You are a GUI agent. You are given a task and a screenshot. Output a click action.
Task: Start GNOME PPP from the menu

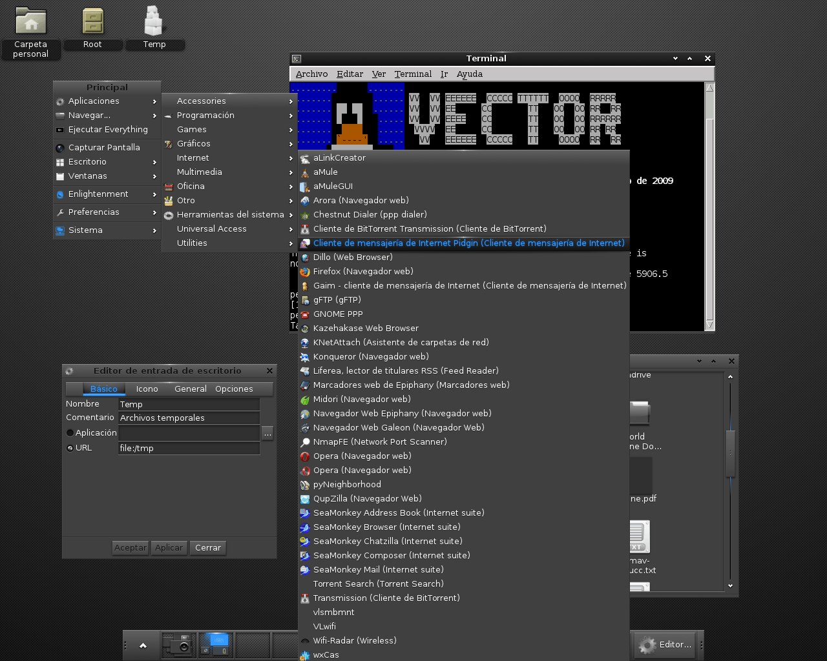tap(337, 314)
